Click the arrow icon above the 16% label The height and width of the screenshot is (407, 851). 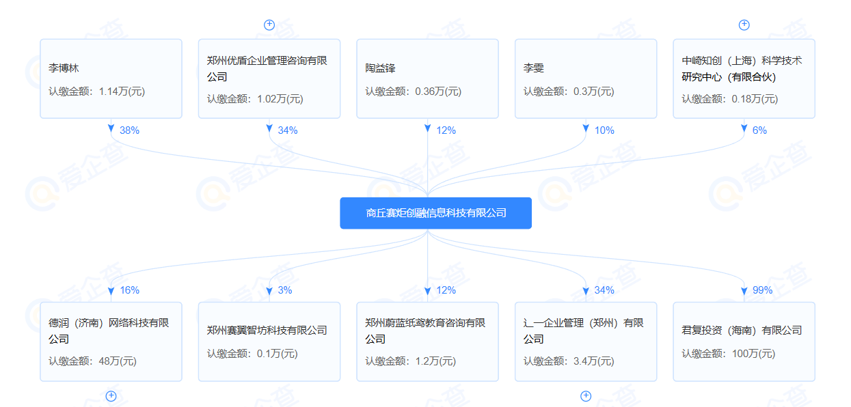(111, 290)
